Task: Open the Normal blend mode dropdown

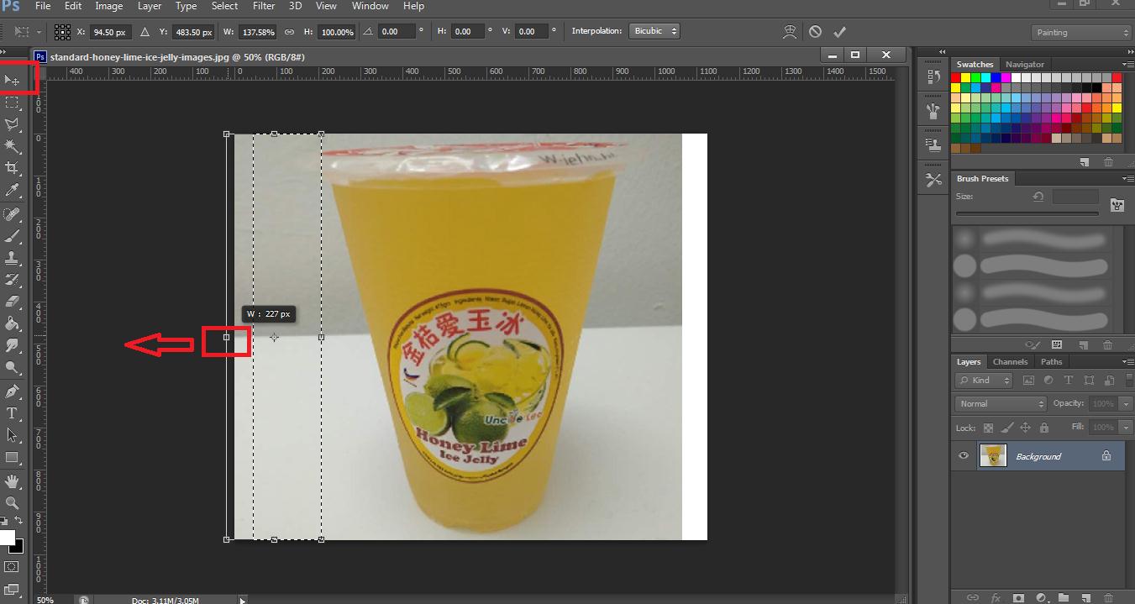Action: point(1001,404)
